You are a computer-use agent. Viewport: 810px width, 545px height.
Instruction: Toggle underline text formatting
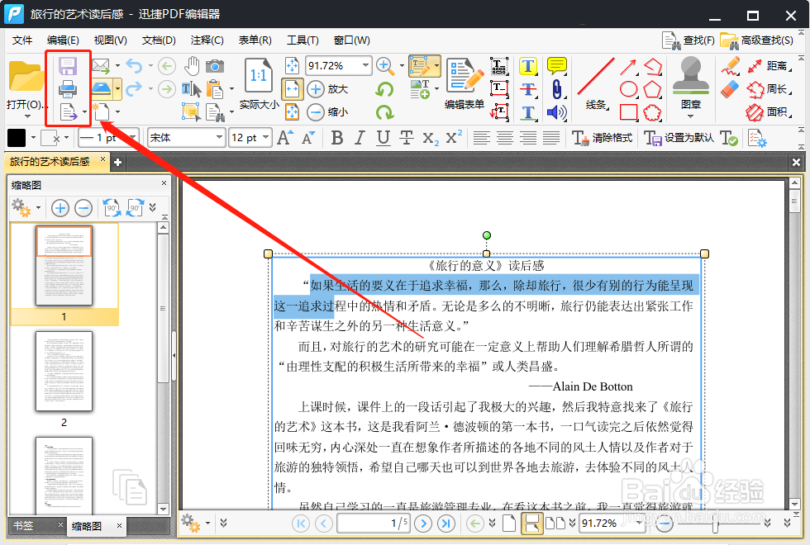tap(382, 137)
